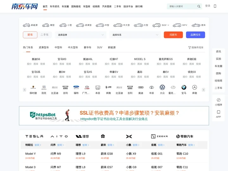Click the 登录 login link
228x171 pixels.
pyautogui.click(x=208, y=6)
